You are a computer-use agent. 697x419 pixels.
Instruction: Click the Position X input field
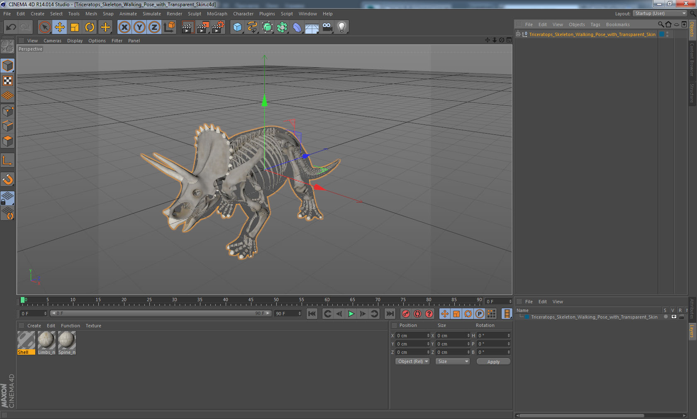click(x=412, y=336)
